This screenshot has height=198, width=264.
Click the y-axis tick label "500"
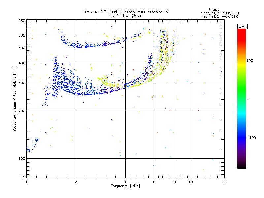coord(22,48)
